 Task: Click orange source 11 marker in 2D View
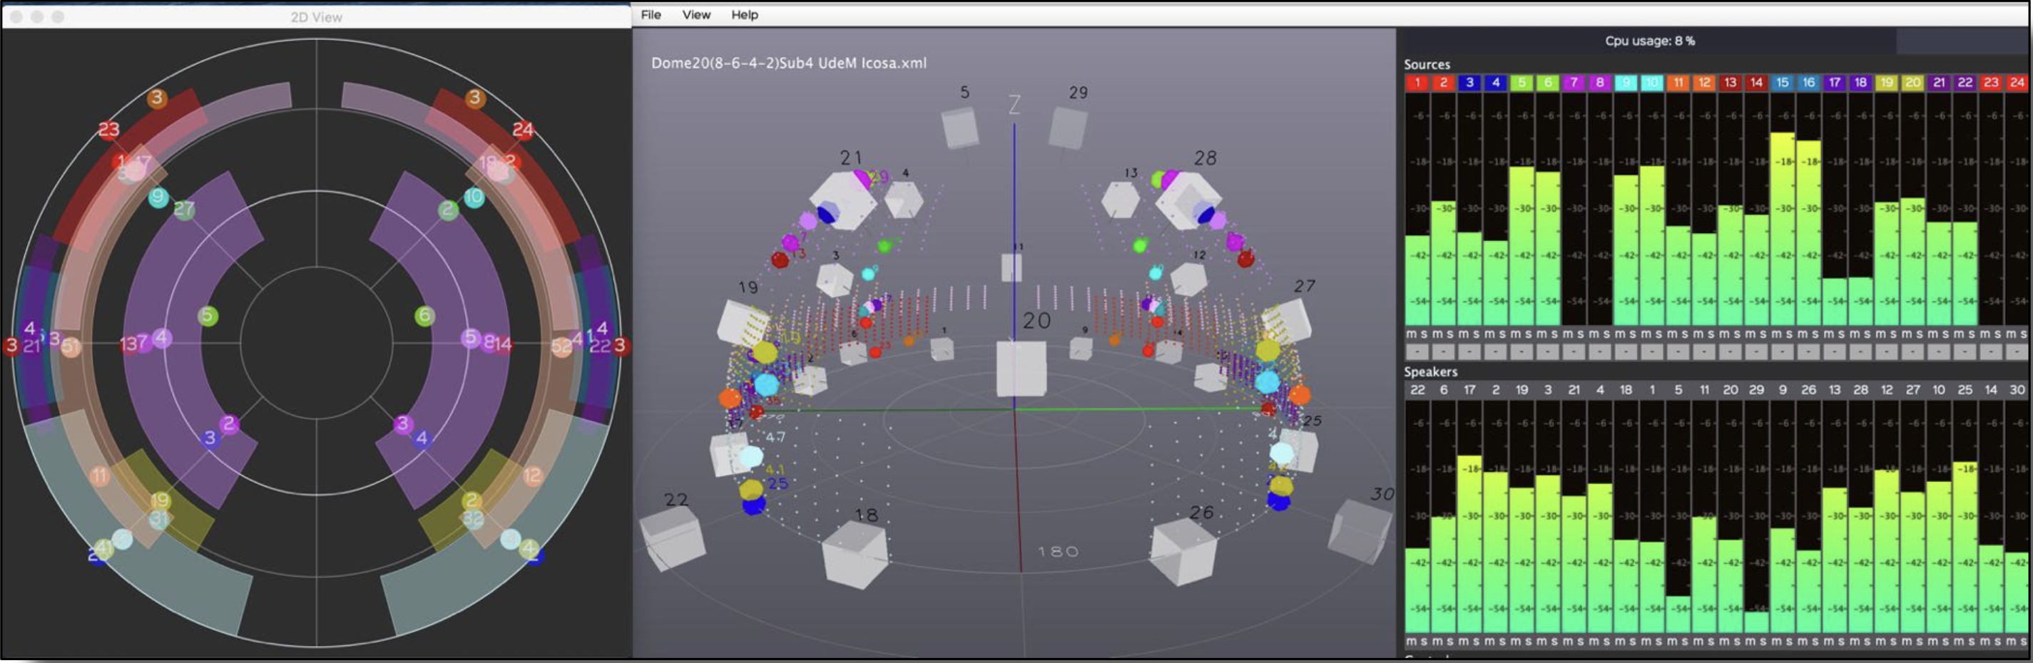[x=99, y=476]
